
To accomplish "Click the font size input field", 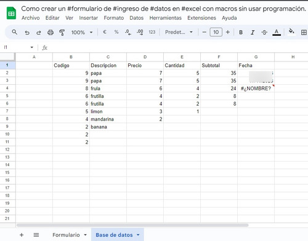I will [x=216, y=32].
